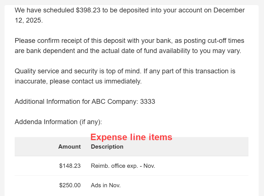Screen dimensions: 264x196
Task: Click the Amount column header
Action: pos(69,147)
